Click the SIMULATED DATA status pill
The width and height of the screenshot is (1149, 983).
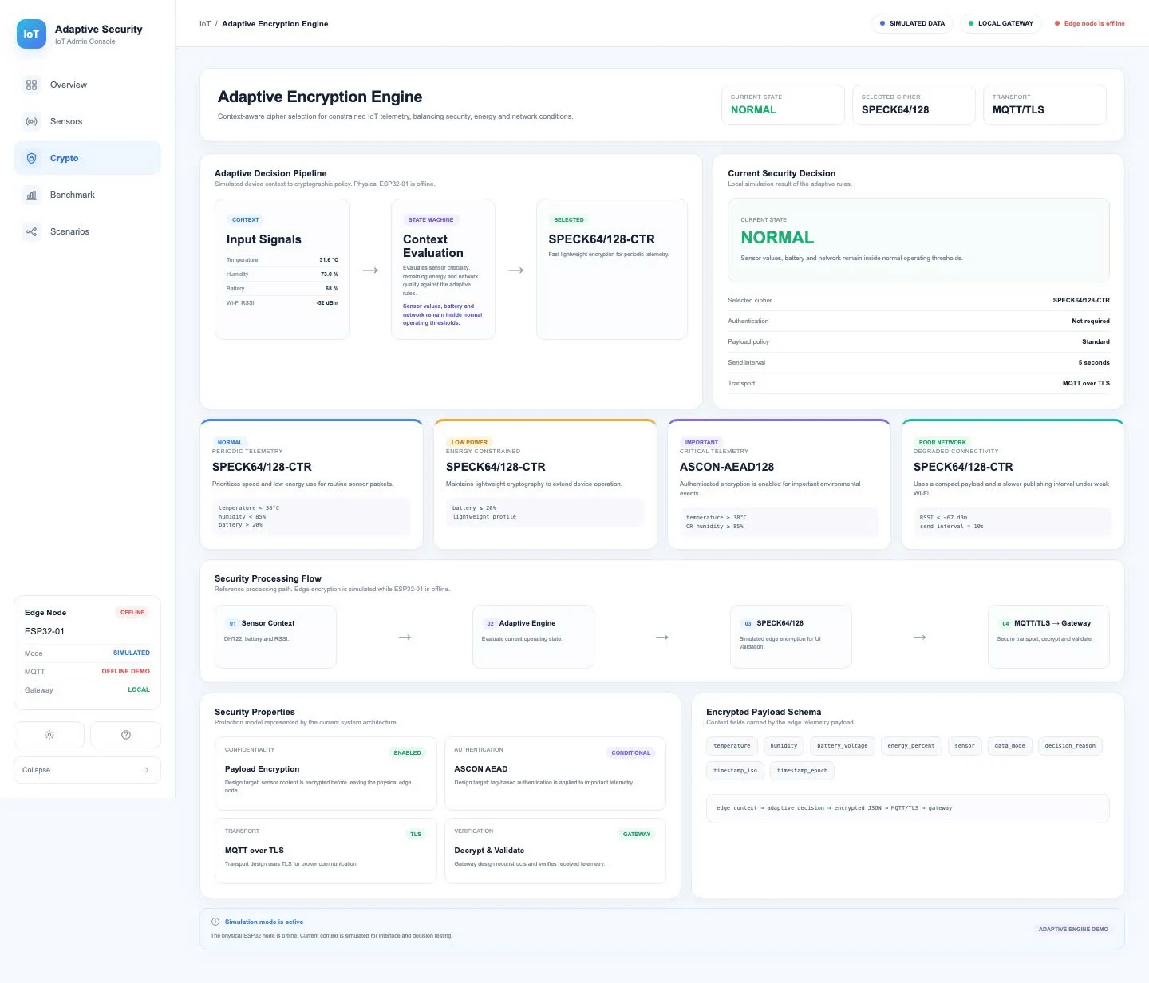point(912,23)
